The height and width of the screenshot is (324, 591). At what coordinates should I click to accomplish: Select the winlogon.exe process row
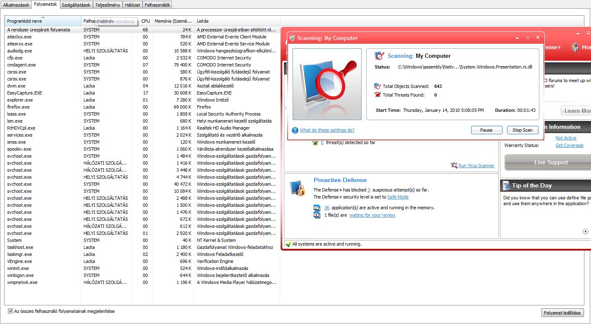coord(142,275)
